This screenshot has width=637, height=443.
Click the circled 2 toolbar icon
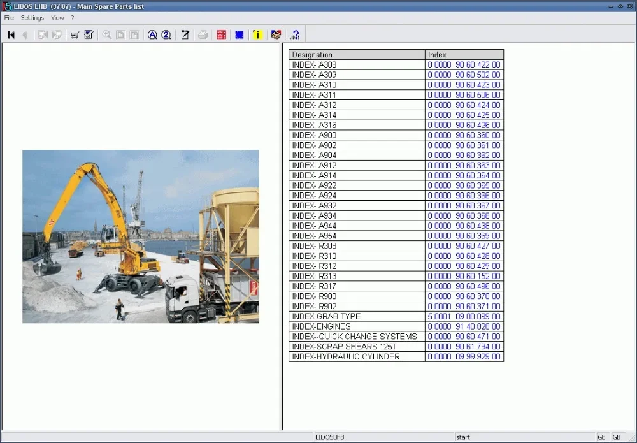point(166,34)
